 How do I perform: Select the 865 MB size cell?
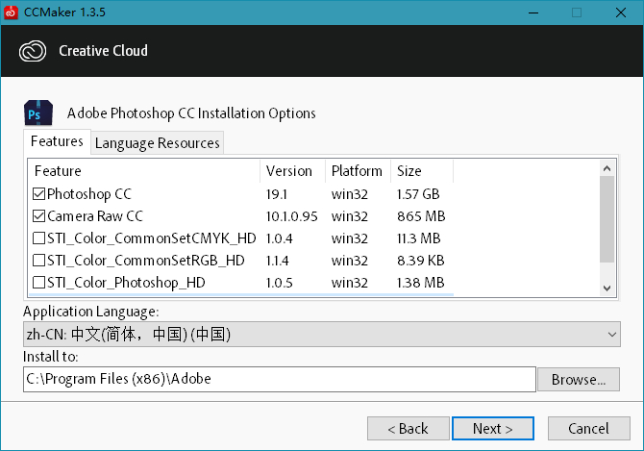[421, 216]
